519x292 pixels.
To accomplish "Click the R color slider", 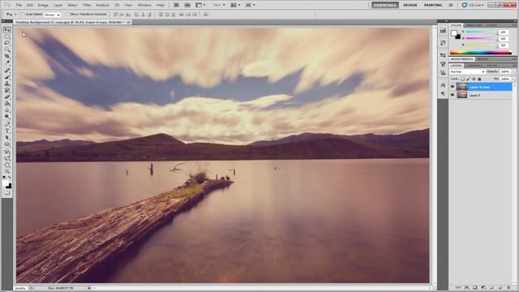I will pos(482,32).
